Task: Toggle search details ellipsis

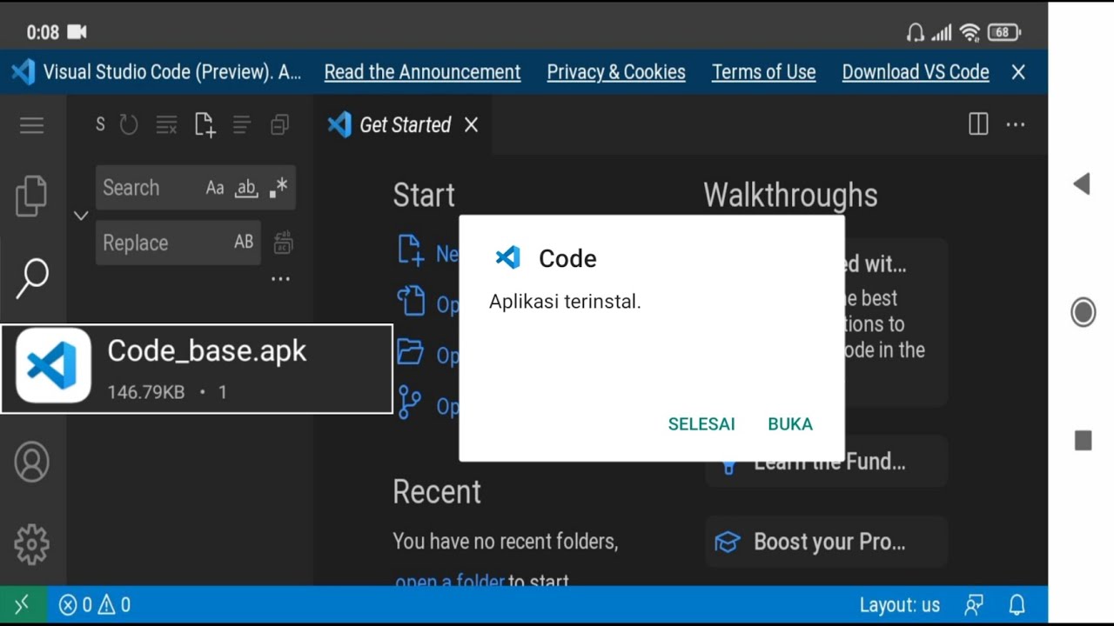Action: pyautogui.click(x=280, y=279)
